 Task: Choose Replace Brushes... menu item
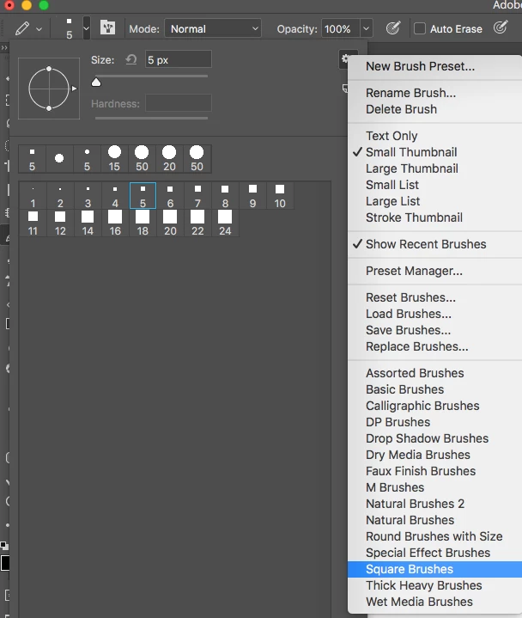click(x=434, y=346)
